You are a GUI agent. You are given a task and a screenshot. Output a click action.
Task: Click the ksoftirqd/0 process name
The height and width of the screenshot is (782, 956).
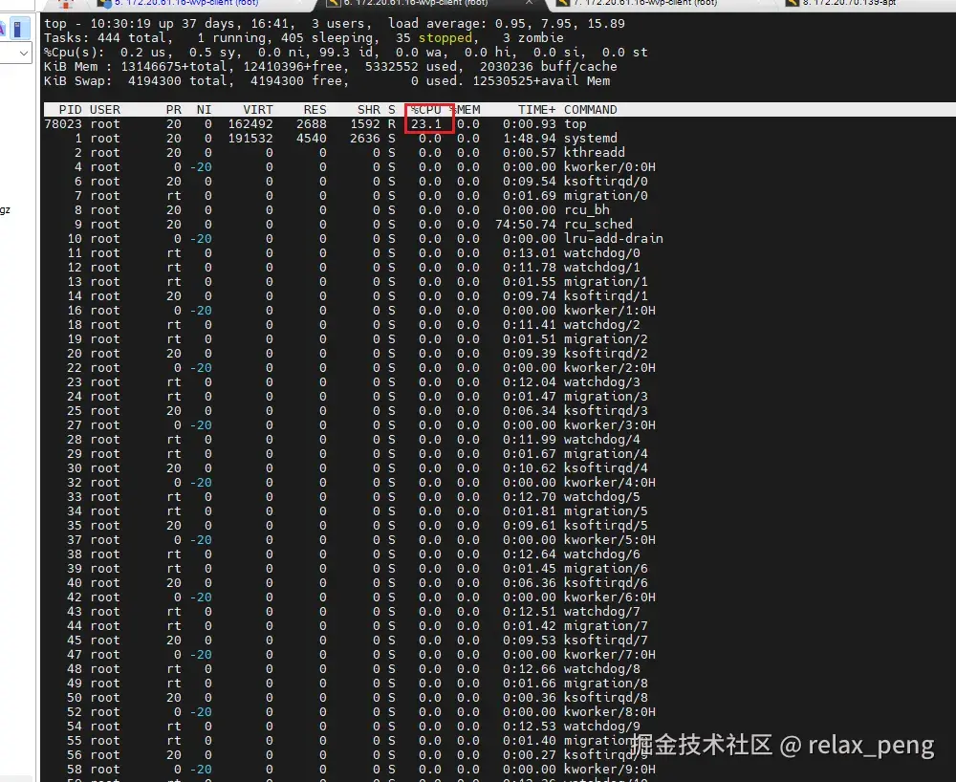pos(605,182)
